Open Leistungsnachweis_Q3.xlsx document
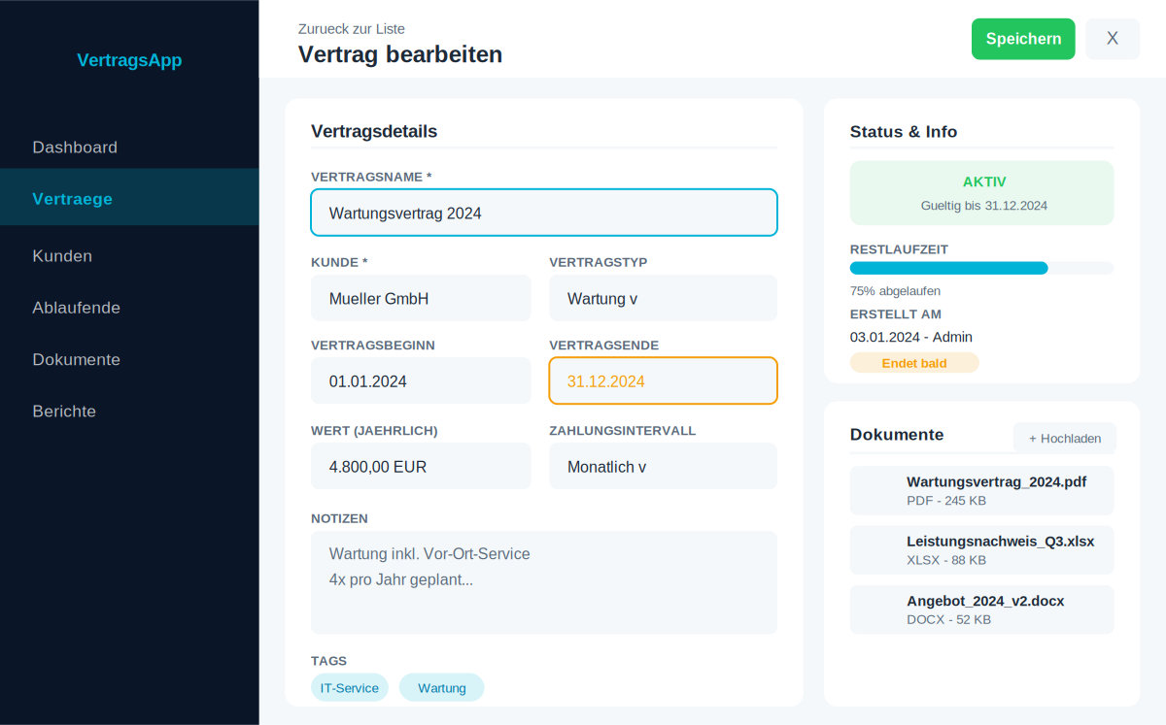The height and width of the screenshot is (725, 1166). click(981, 550)
